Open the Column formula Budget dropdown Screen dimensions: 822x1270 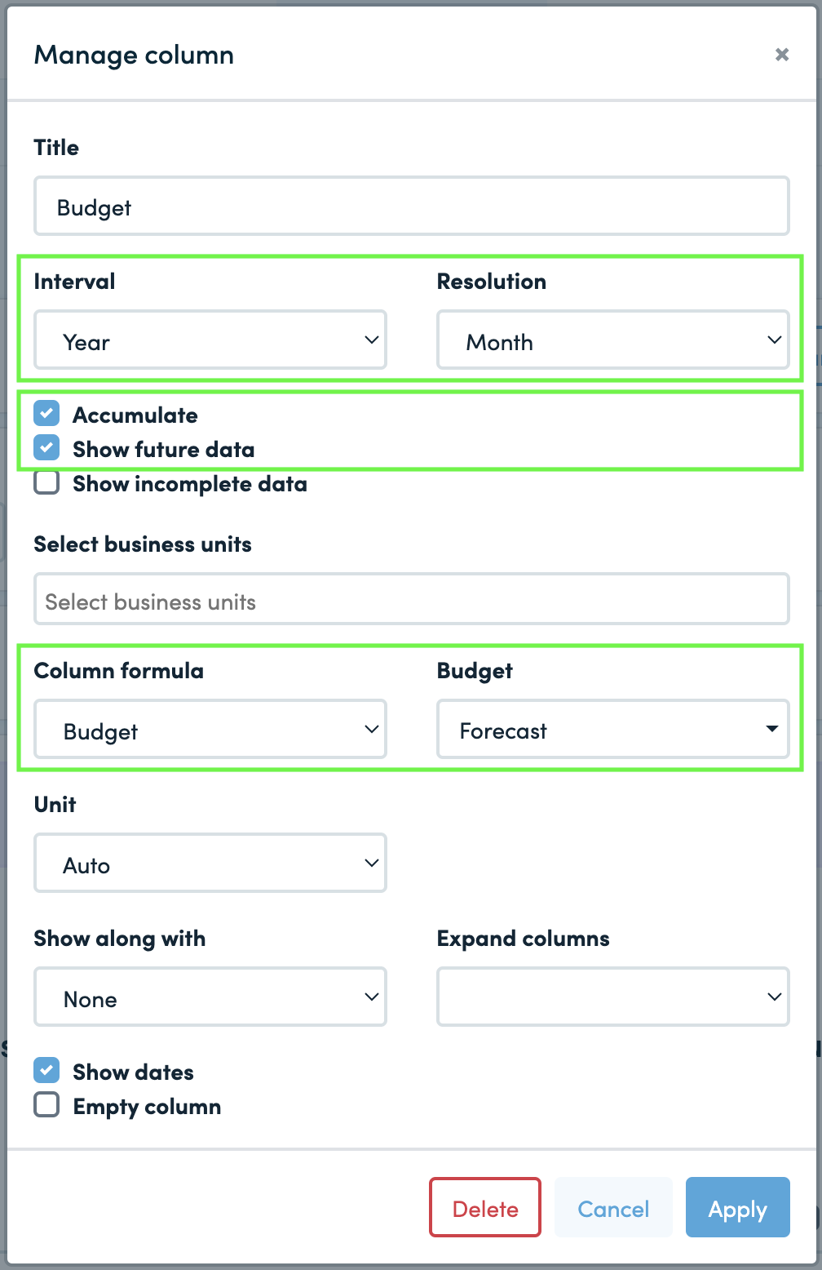click(210, 729)
